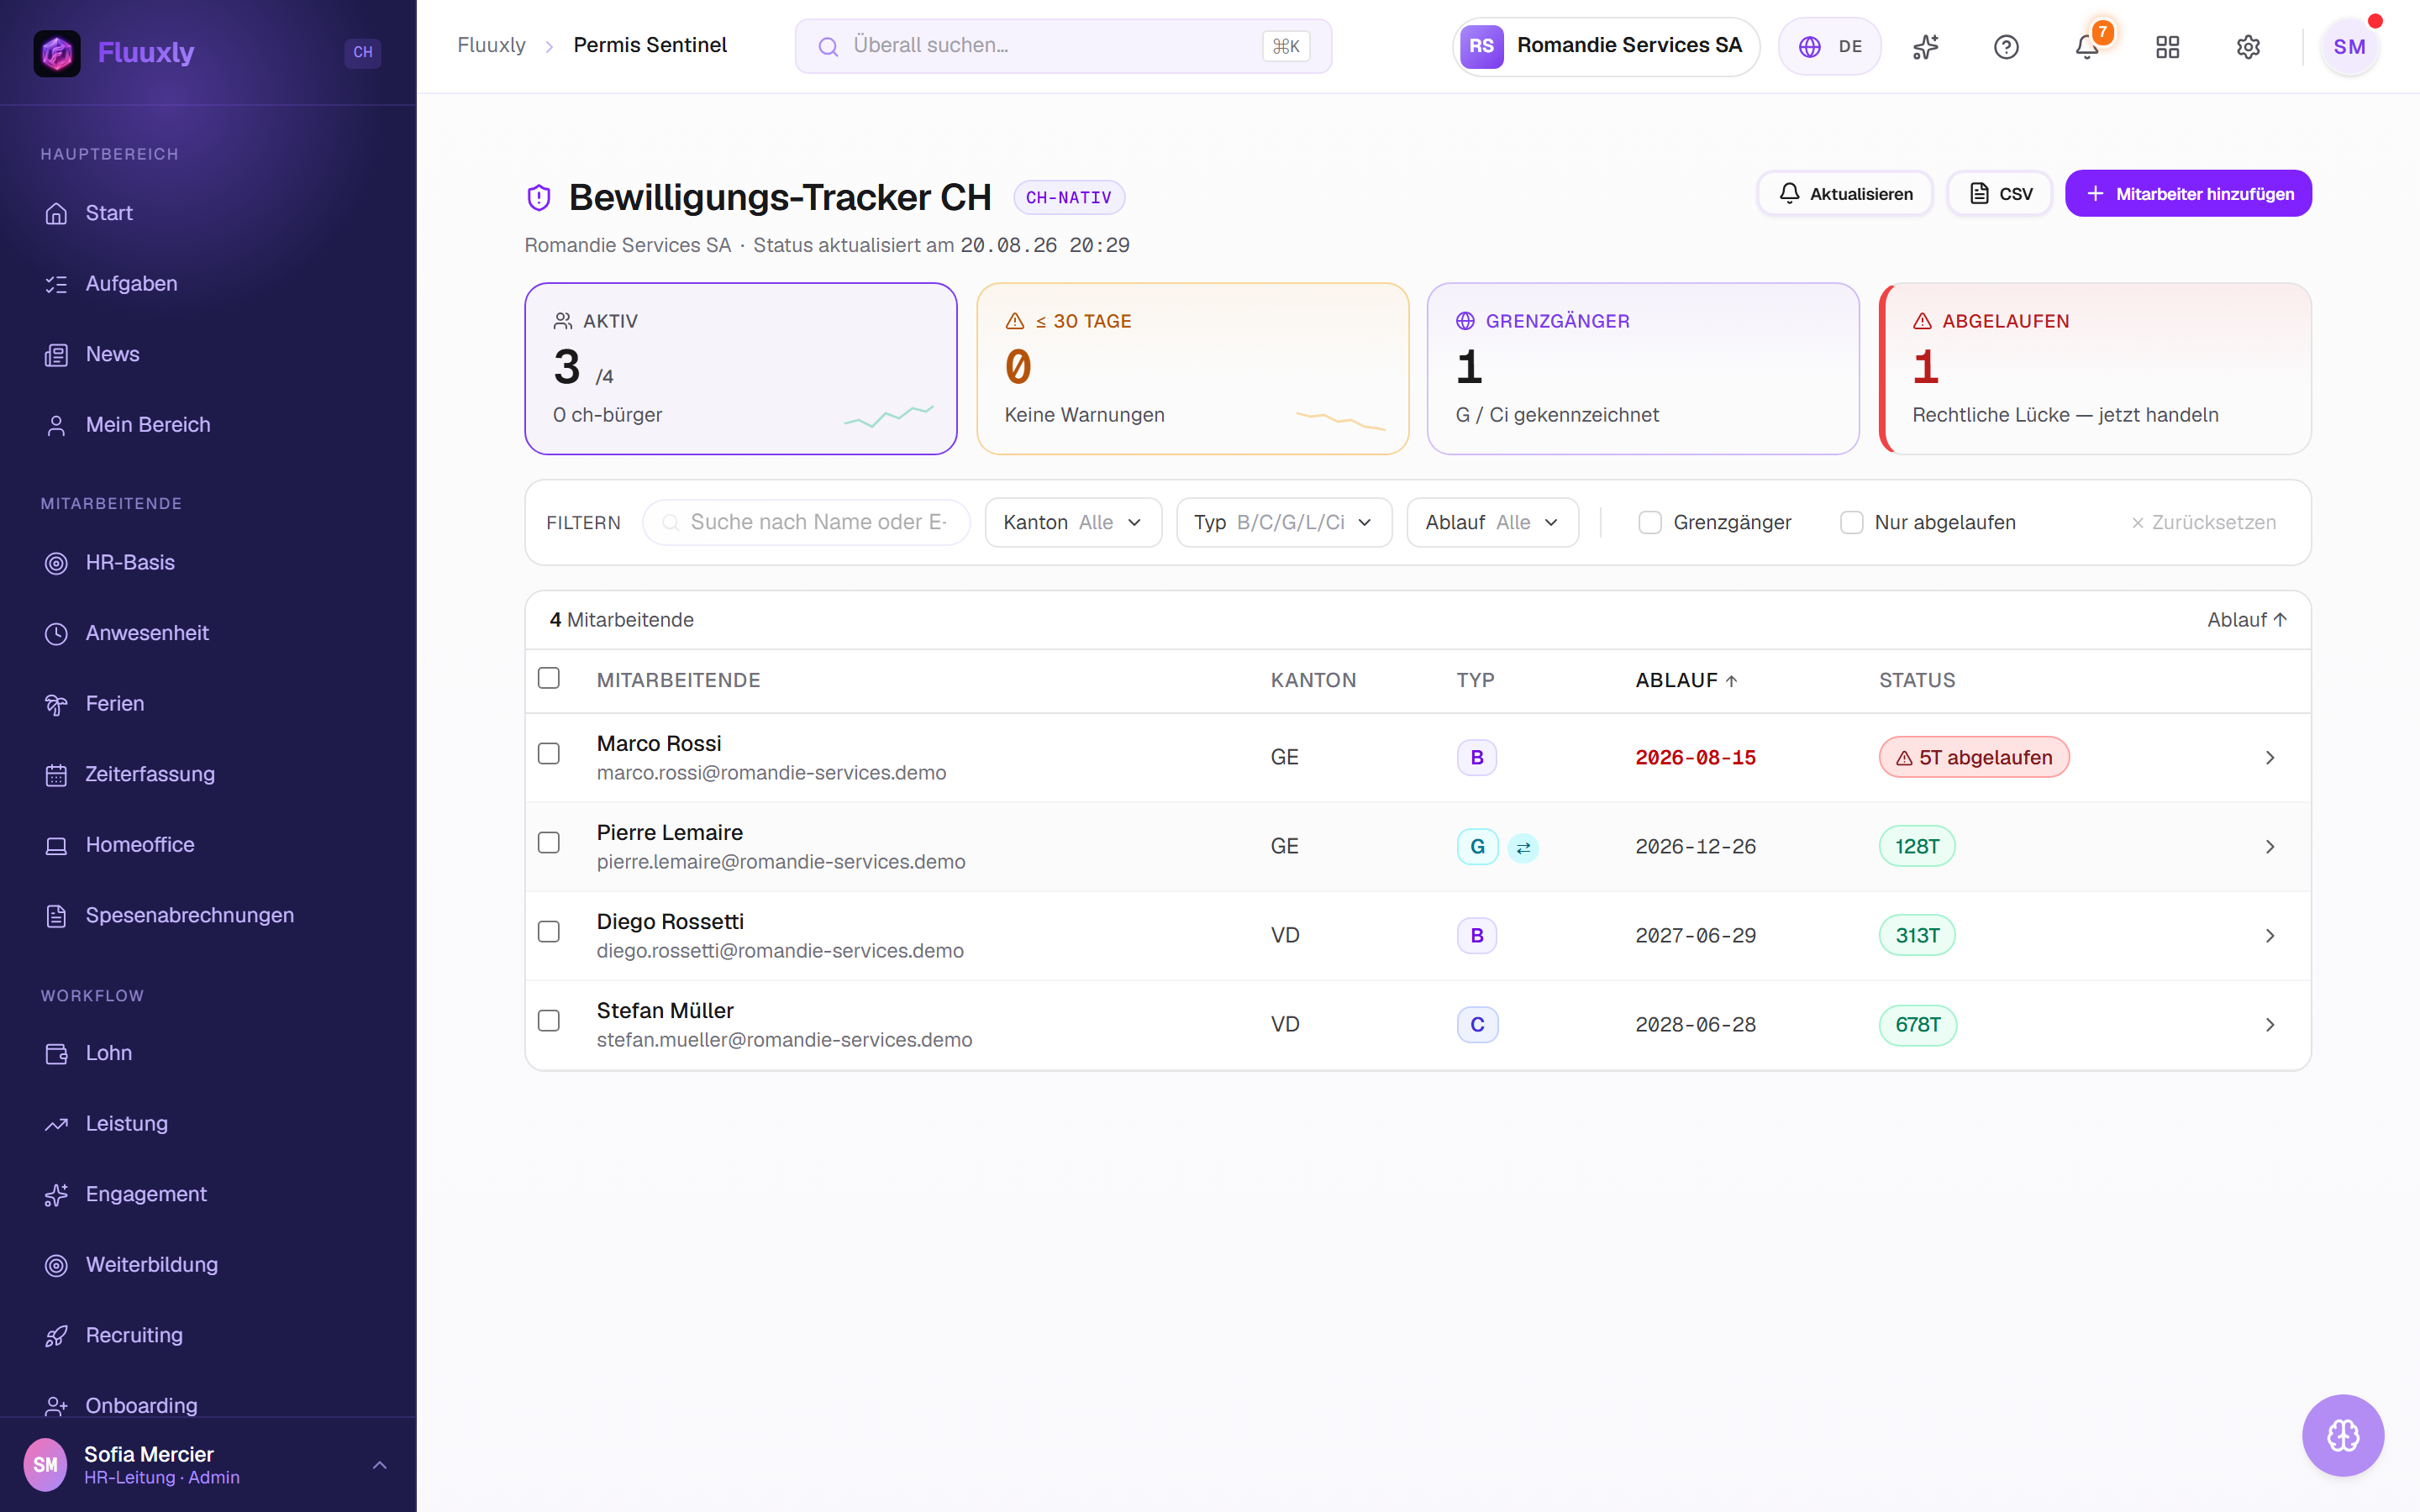The height and width of the screenshot is (1512, 2420).
Task: Check the Stefan Müller row checkbox
Action: click(x=549, y=1021)
